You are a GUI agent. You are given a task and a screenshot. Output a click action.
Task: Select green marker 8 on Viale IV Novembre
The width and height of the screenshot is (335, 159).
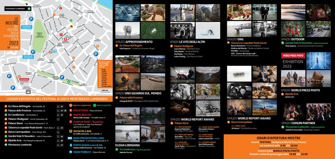click(69, 82)
